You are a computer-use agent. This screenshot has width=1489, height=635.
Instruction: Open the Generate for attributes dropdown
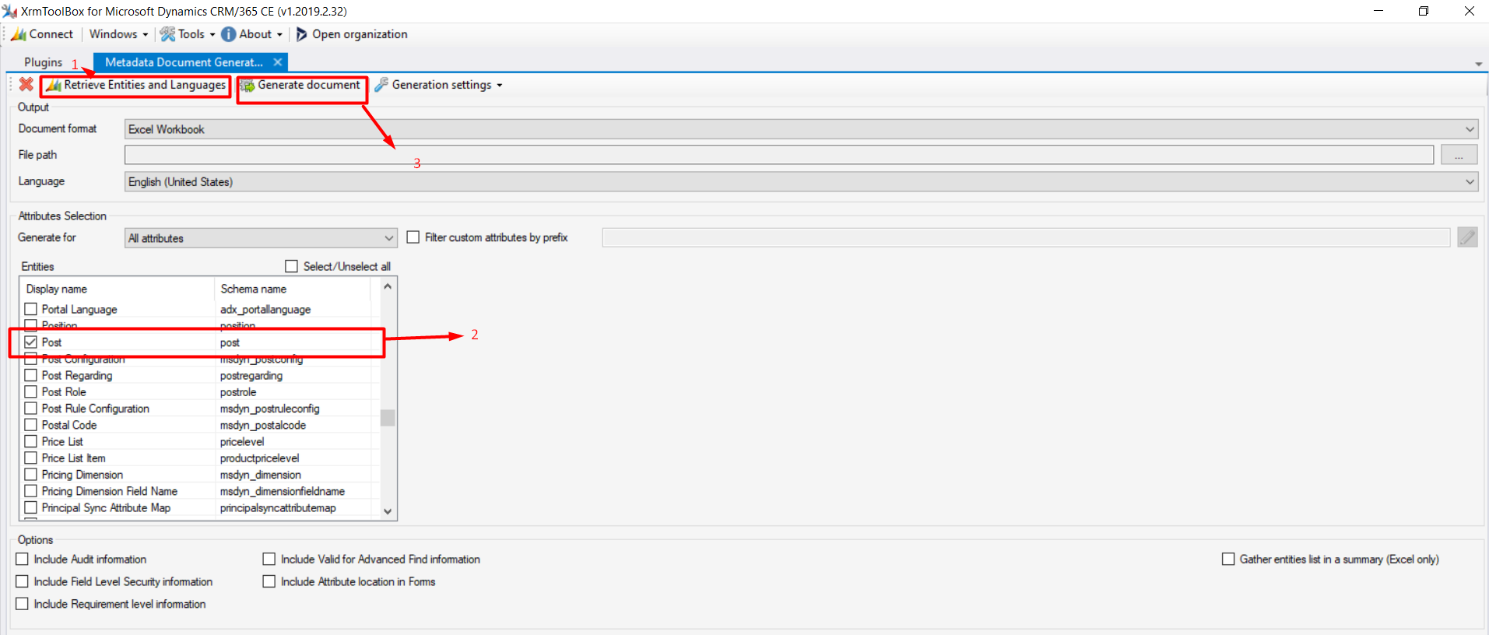tap(388, 238)
